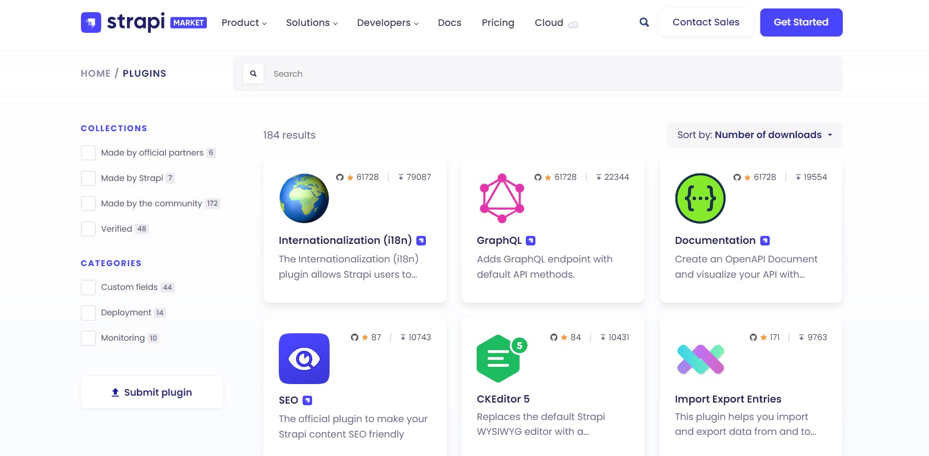
Task: Click download icon next to 19554
Action: [798, 177]
